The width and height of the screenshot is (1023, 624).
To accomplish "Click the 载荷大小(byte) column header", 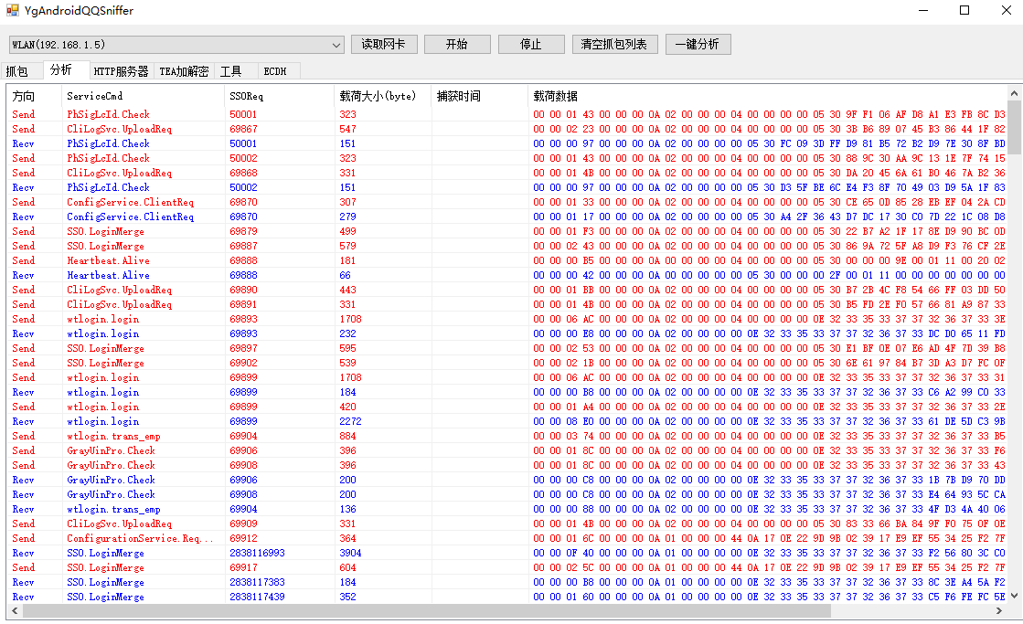I will tap(383, 96).
